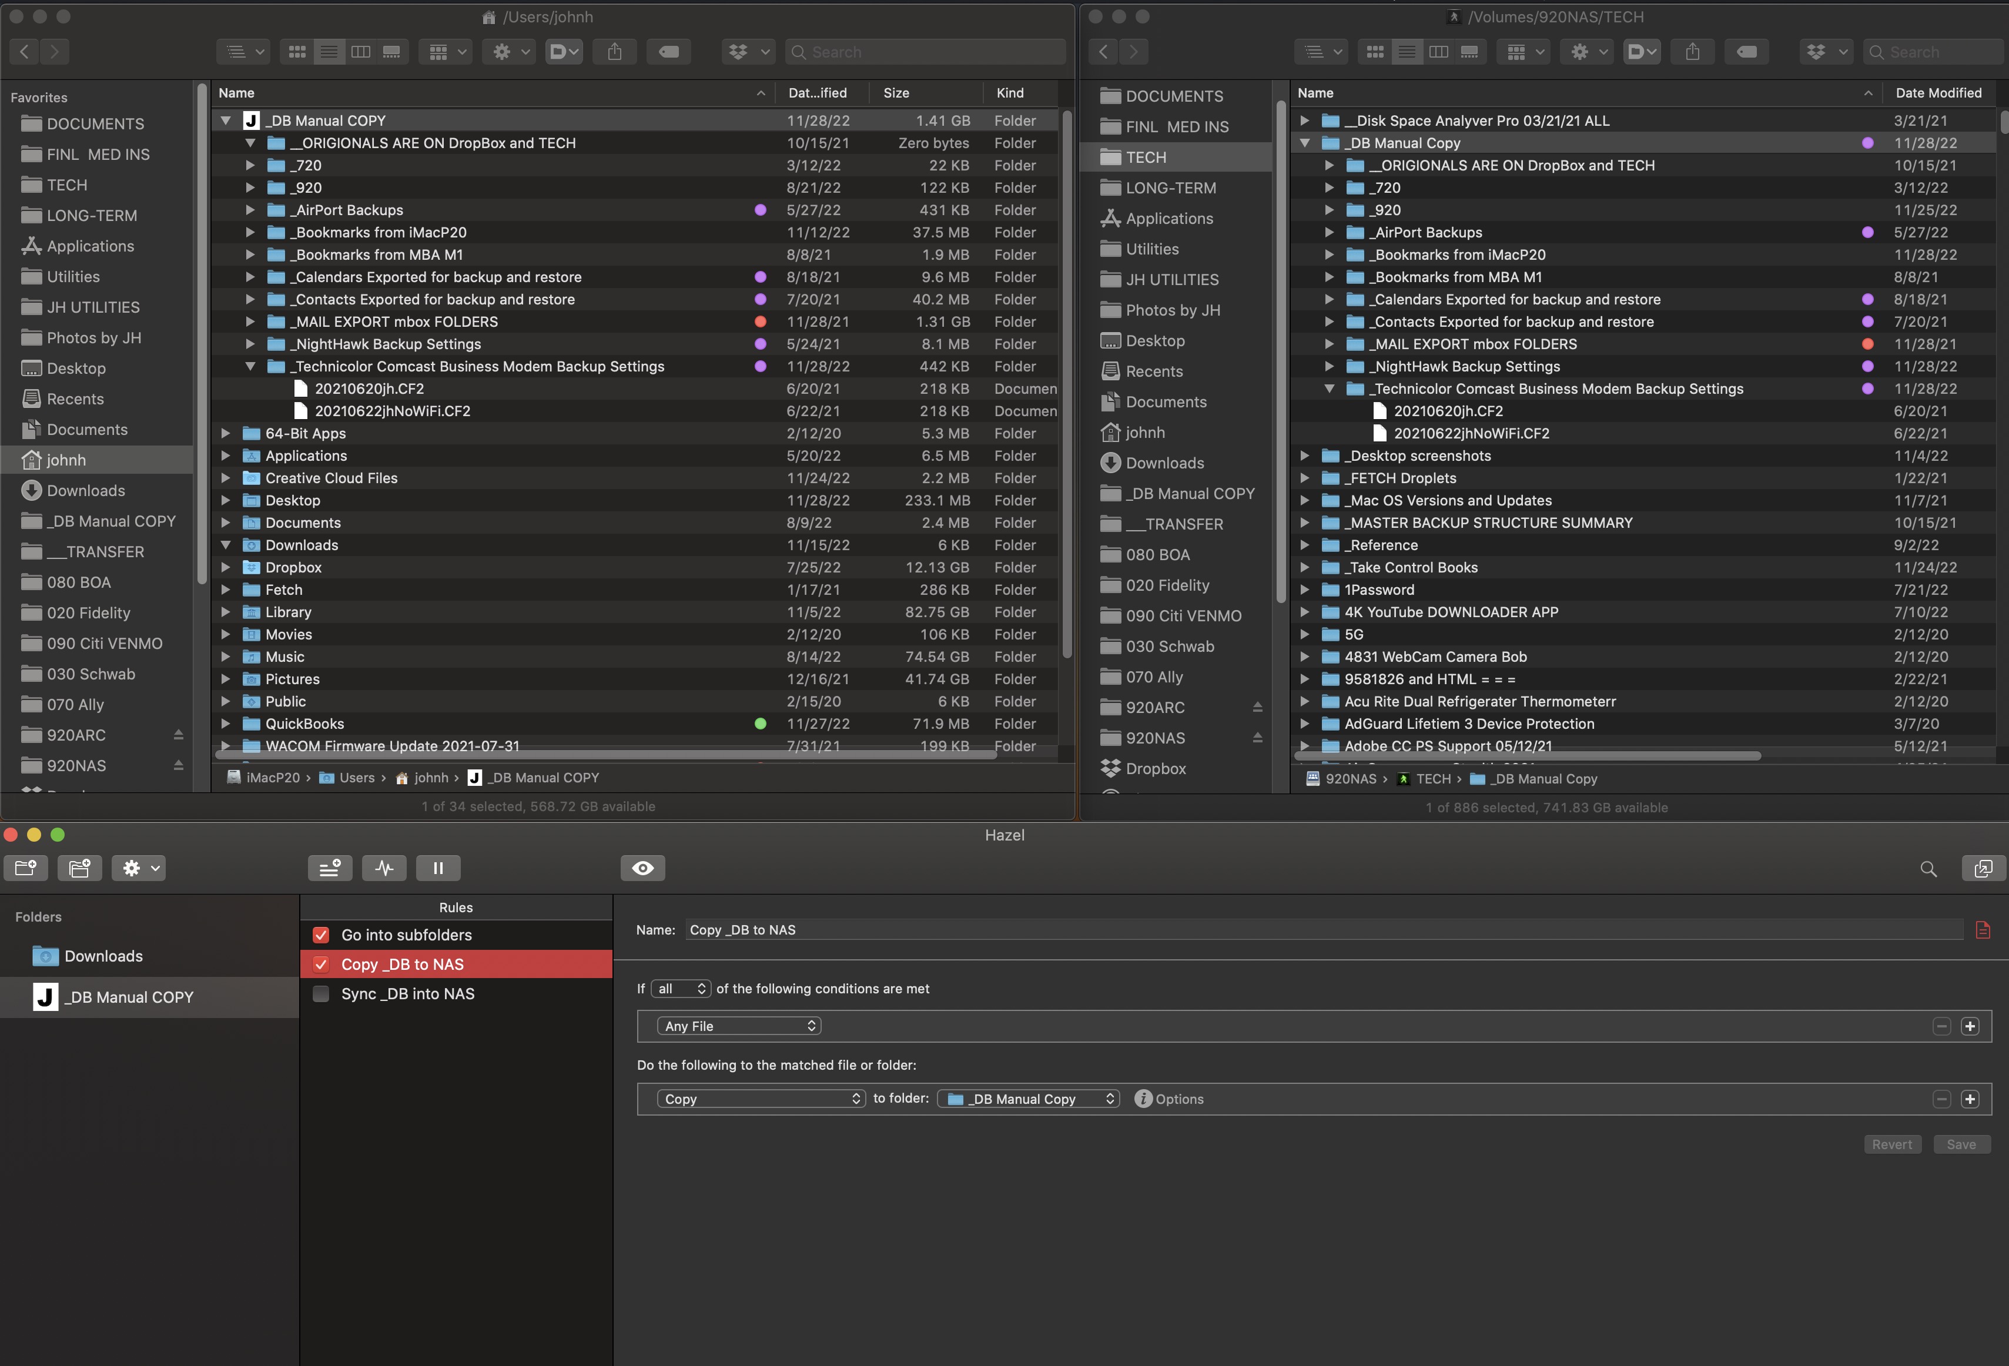Click Hazel's add folder toolbar icon

[x=25, y=868]
